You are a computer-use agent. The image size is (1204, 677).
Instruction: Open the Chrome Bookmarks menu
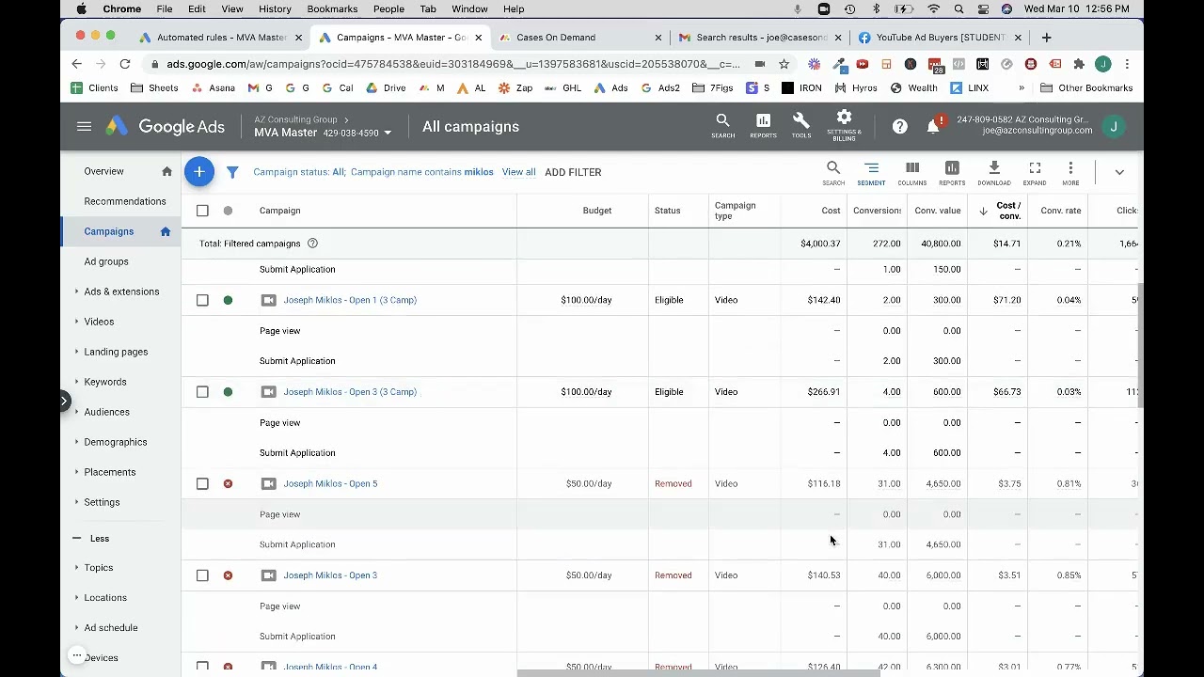pos(332,8)
